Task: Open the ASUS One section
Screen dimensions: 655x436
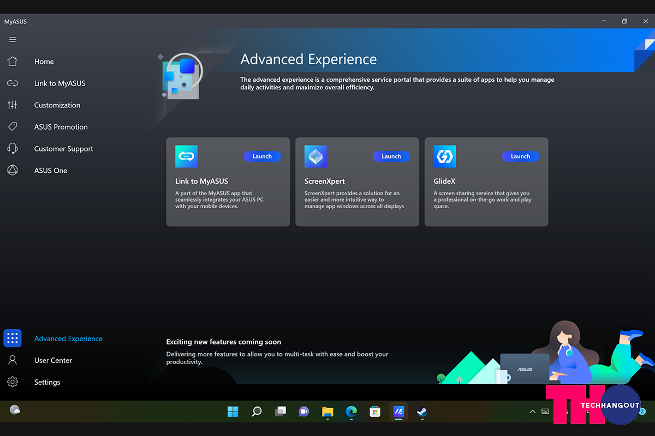Action: [x=50, y=171]
